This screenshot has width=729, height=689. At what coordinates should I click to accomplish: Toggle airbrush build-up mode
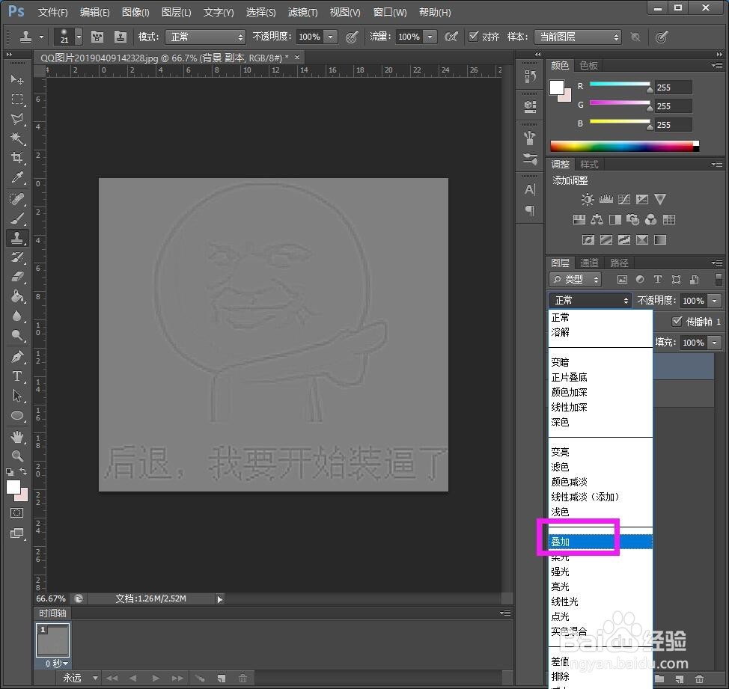point(451,36)
